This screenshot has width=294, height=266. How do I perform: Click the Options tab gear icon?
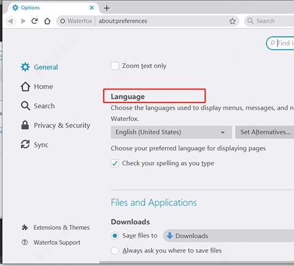click(x=15, y=8)
